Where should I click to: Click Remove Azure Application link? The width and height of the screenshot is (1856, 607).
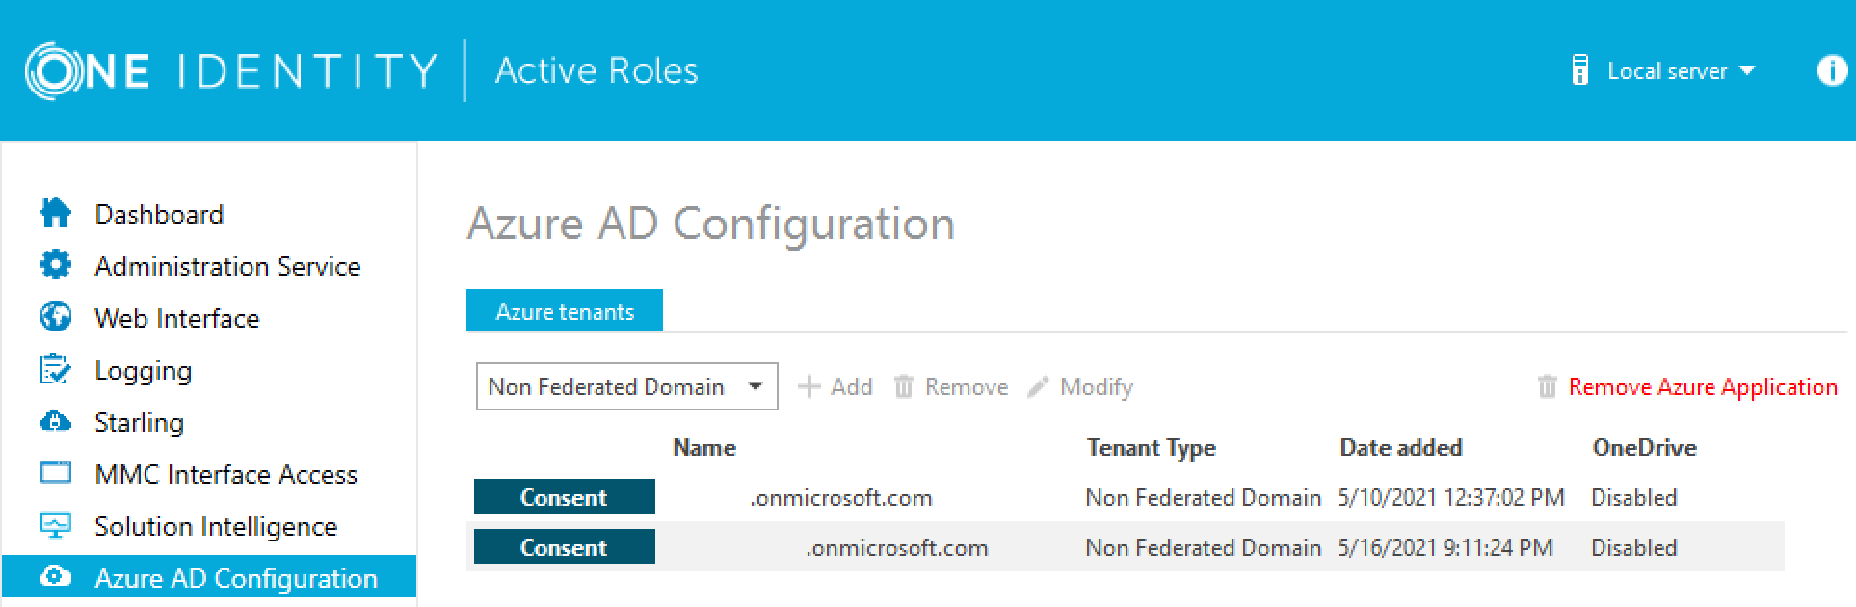[x=1703, y=387]
